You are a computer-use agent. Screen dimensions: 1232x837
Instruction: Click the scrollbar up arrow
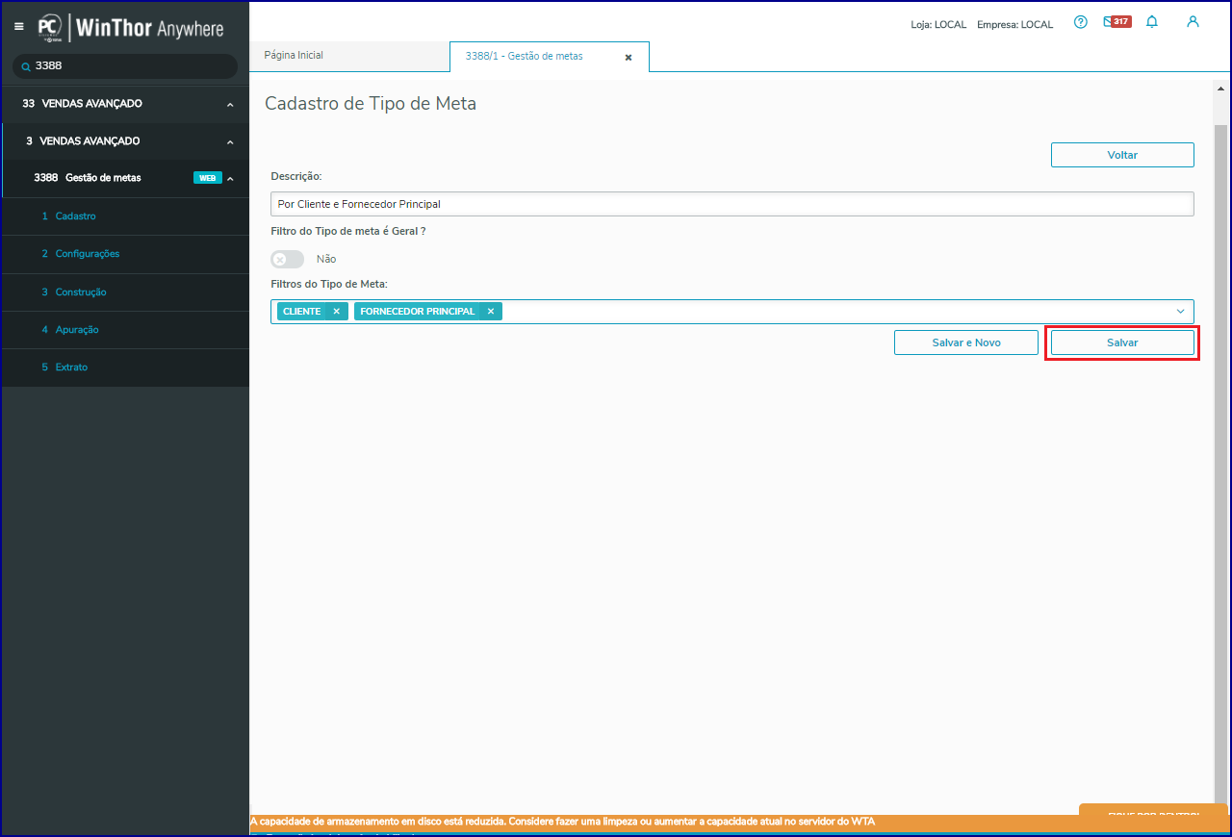click(1220, 89)
